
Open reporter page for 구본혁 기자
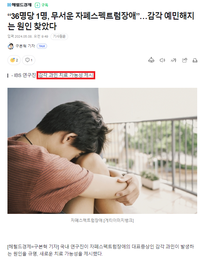25,46
